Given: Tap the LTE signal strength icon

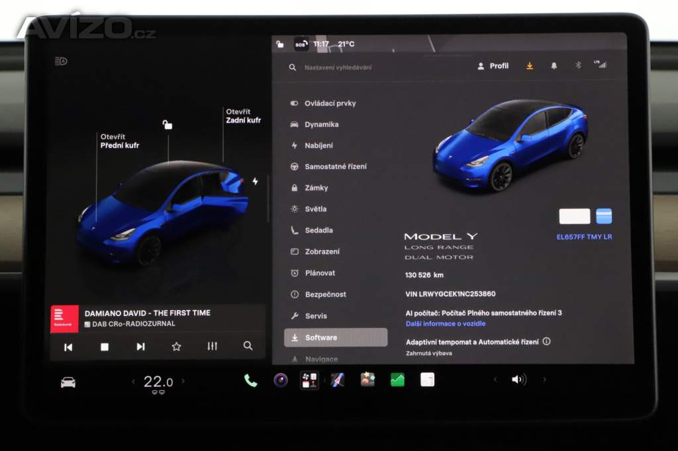Looking at the screenshot, I should point(601,64).
